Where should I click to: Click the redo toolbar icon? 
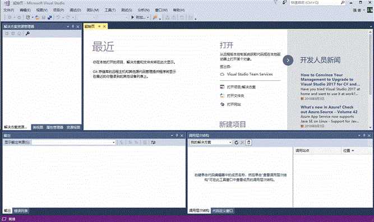[x=68, y=17]
